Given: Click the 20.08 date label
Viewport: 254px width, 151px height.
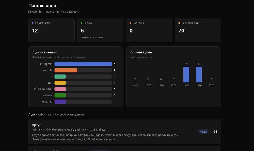Looking at the screenshot, I should [x=211, y=85].
